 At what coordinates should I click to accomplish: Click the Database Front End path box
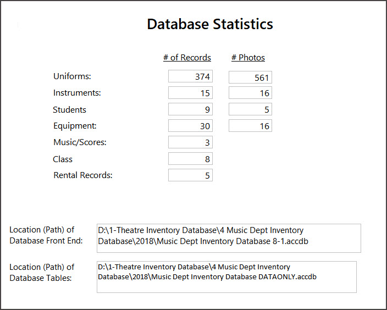pos(229,238)
